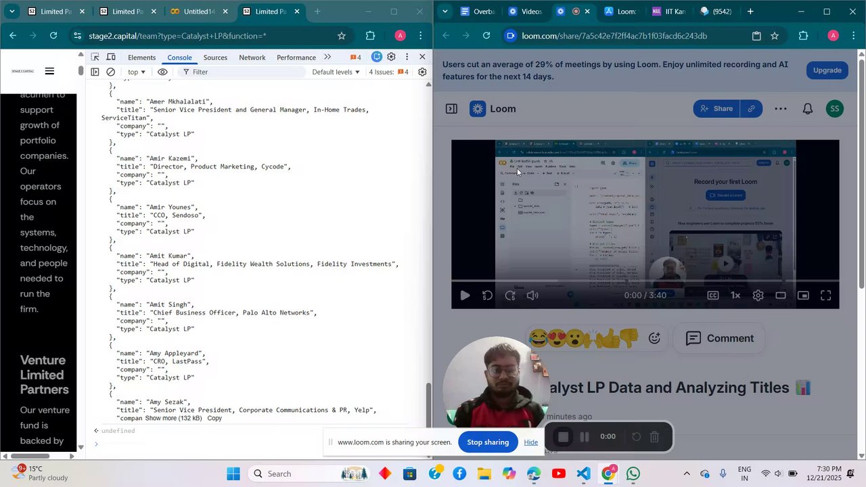
Task: Open the Windows Start menu
Action: (x=233, y=473)
